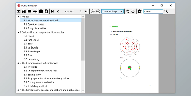Viewport: 191px width, 96px height.
Task: Collapse the 4 Schrödinger equation node
Action: 18,90
